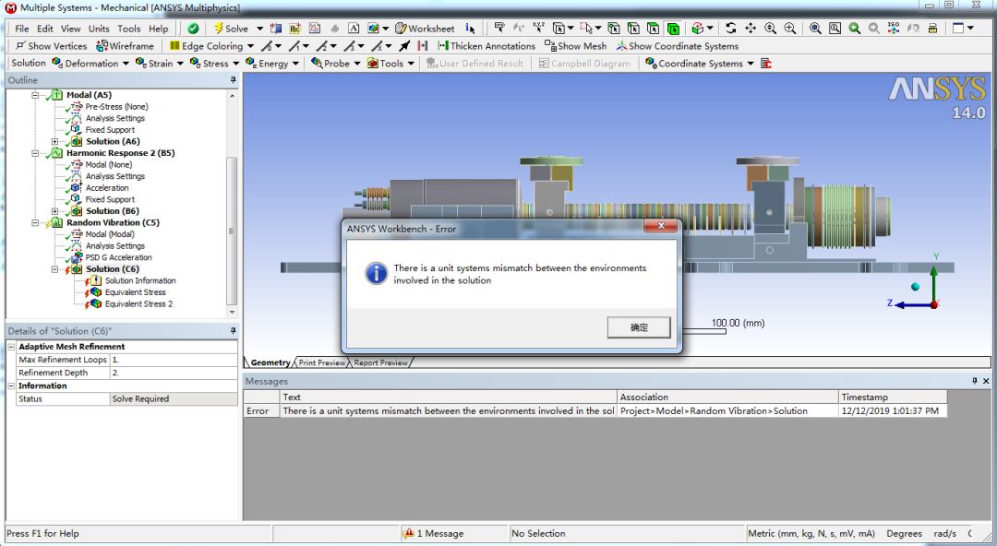
Task: Collapse the Solution (C6) tree node
Action: 55,269
